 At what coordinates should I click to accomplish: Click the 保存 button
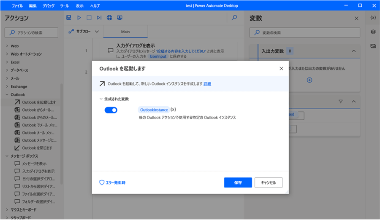[x=238, y=182]
